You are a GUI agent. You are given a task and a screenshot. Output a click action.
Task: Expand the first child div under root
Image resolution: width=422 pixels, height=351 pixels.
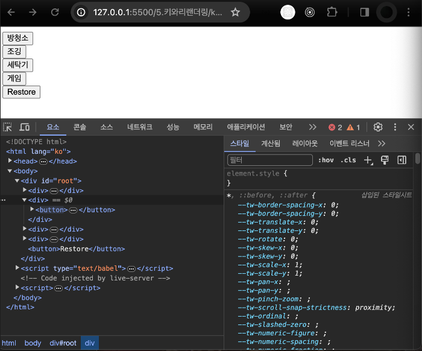click(25, 190)
